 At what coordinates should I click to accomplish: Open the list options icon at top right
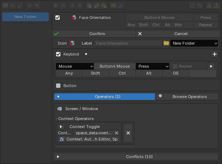tap(192, 5)
